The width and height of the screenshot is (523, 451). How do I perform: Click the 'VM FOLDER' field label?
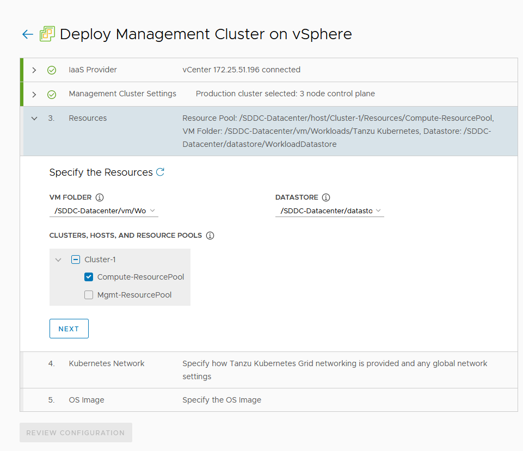tap(70, 197)
